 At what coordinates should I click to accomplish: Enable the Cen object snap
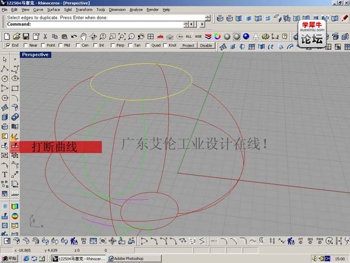coord(78,46)
